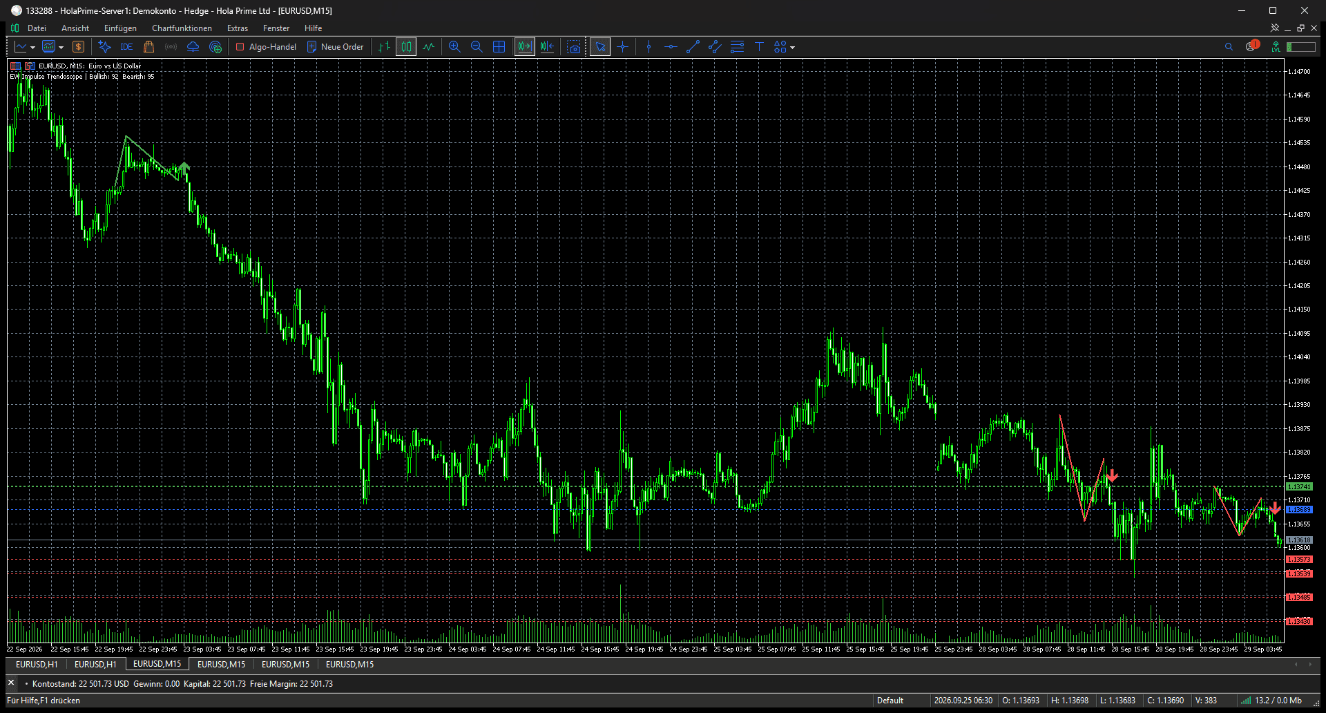
Task: Open the account notifications icon with the red badge
Action: tap(1252, 46)
